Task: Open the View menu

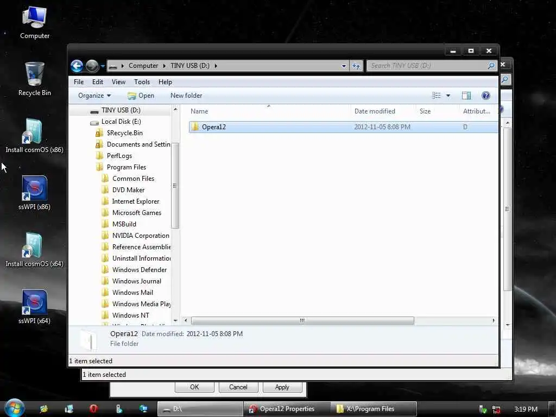Action: click(x=118, y=82)
